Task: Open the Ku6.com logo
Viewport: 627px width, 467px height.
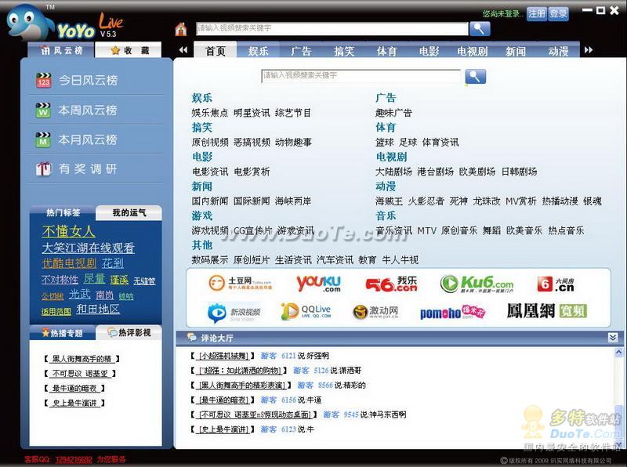Action: point(477,284)
